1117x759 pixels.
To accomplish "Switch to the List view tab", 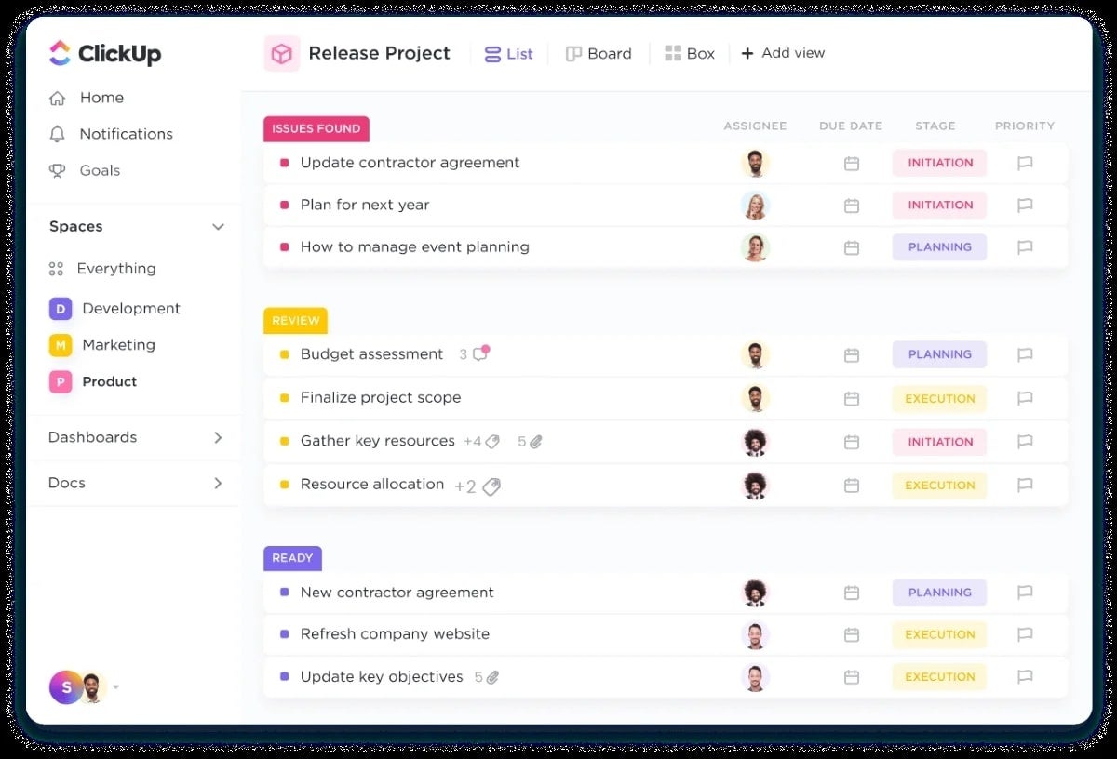I will 508,54.
